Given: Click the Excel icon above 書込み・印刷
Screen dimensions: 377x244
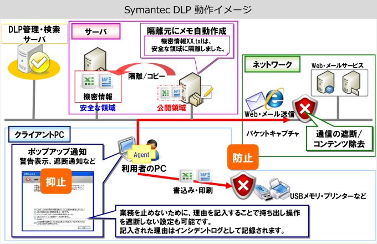Looking at the screenshot, I should pos(186,176).
